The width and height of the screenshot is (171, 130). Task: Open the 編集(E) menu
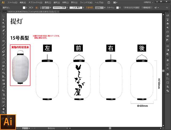tap(23, 2)
